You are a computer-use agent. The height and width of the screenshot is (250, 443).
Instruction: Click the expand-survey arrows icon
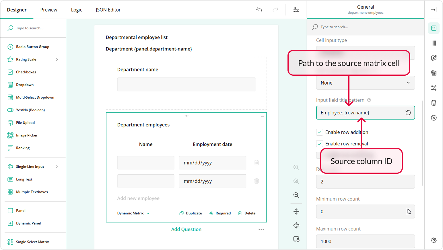pos(296,225)
